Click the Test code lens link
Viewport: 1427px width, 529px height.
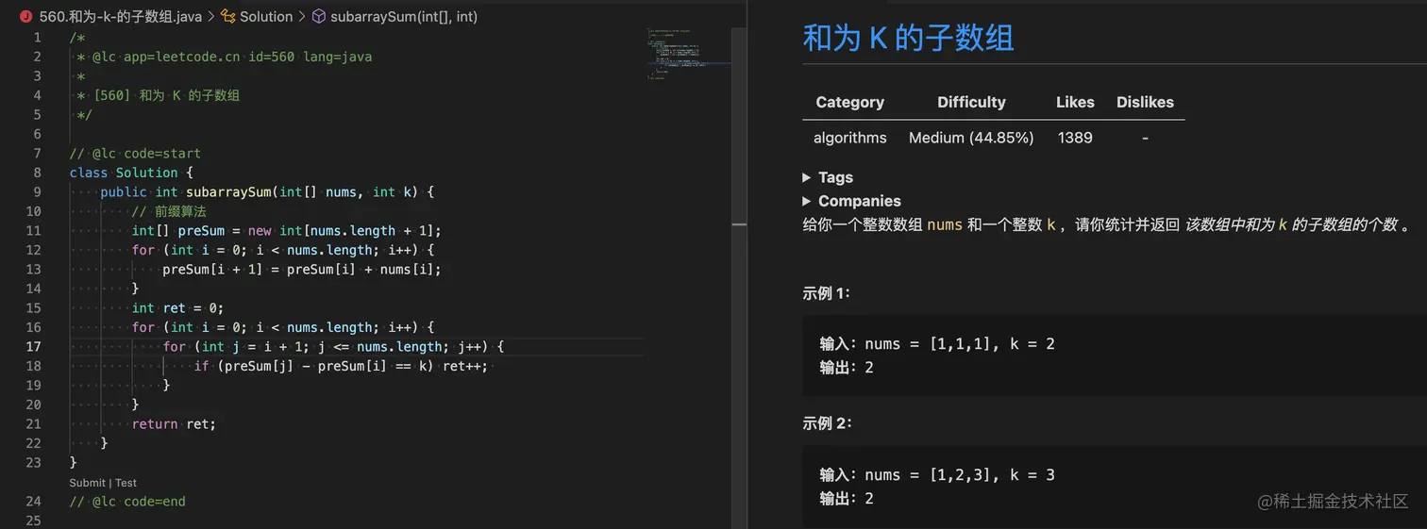126,483
